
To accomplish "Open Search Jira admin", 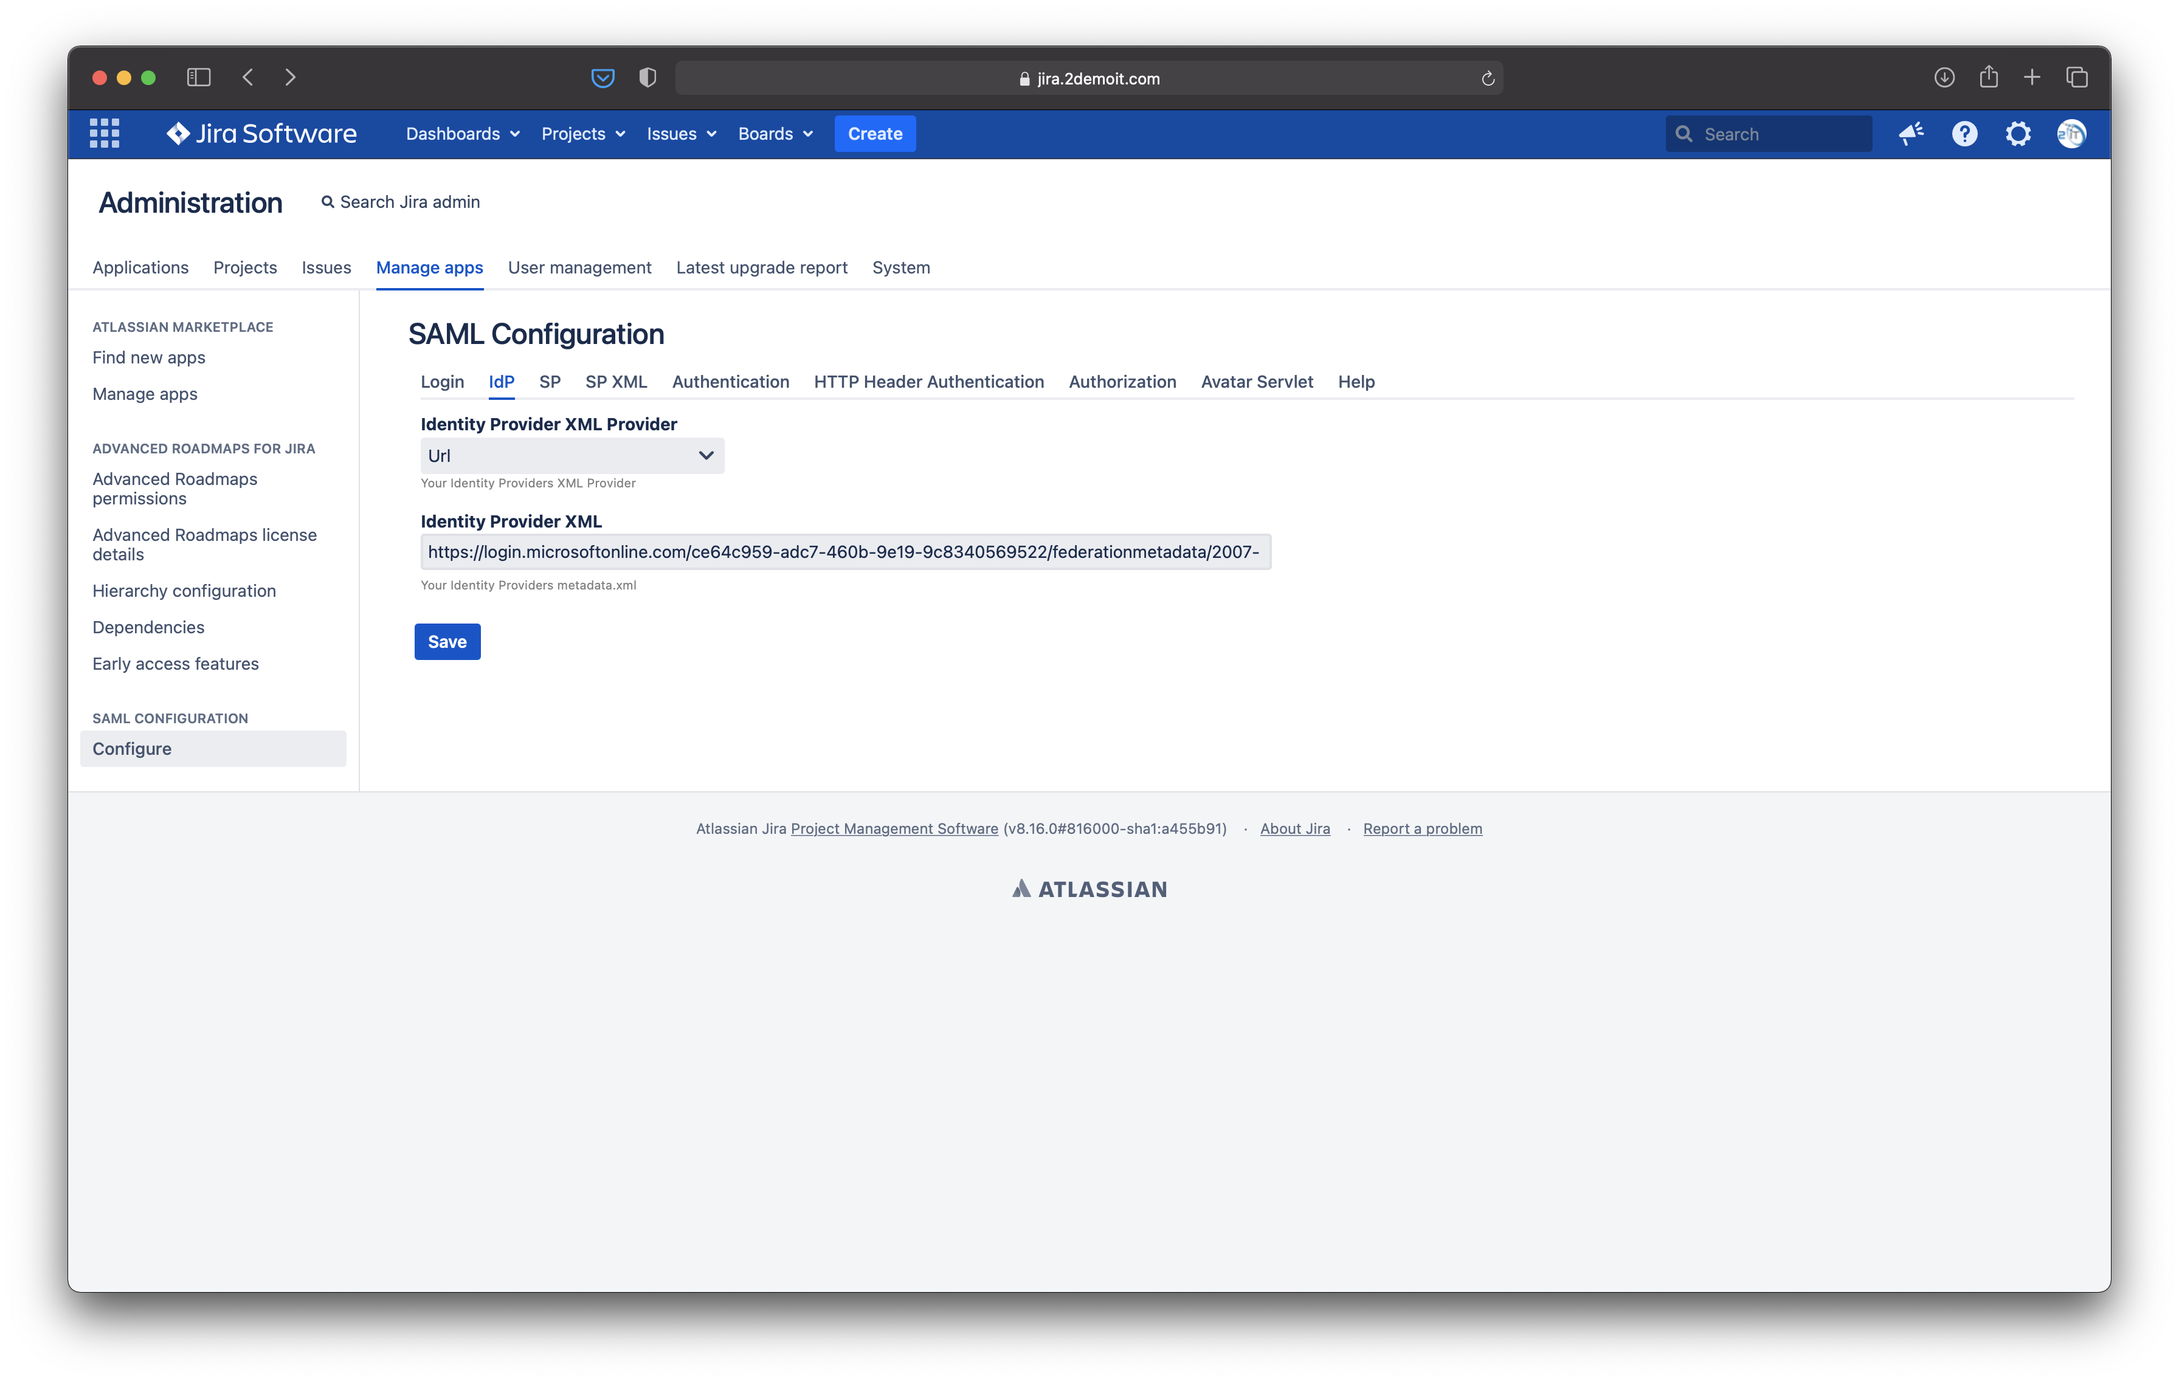I will click(x=400, y=202).
